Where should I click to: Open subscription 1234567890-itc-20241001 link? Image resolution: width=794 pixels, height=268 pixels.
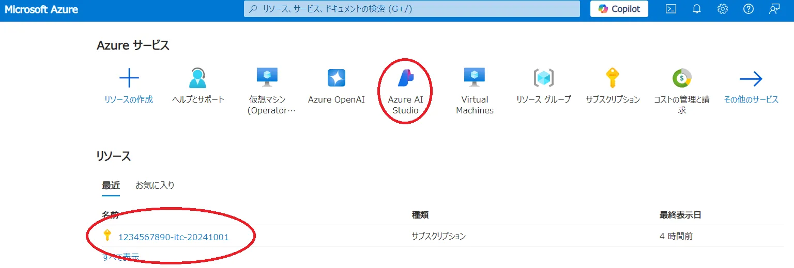(173, 237)
